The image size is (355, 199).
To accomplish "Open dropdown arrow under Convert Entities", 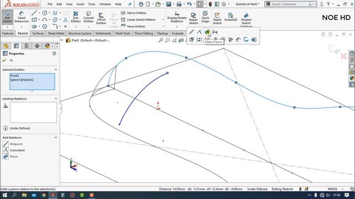I will [89, 27].
